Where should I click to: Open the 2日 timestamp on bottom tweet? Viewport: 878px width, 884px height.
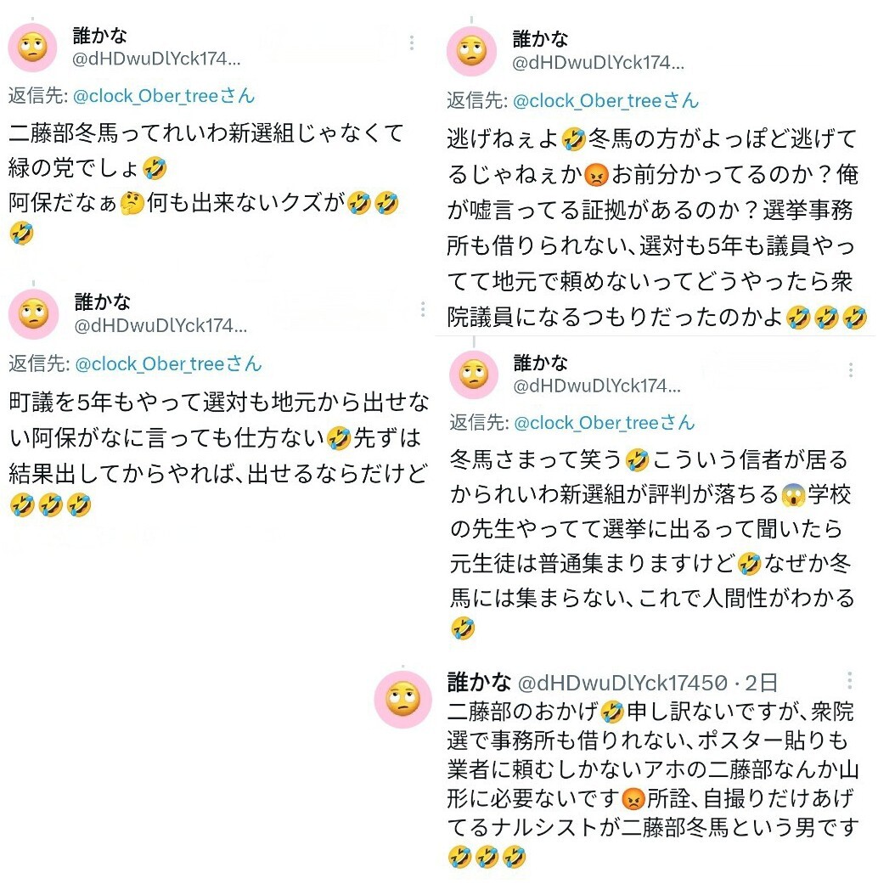[761, 683]
